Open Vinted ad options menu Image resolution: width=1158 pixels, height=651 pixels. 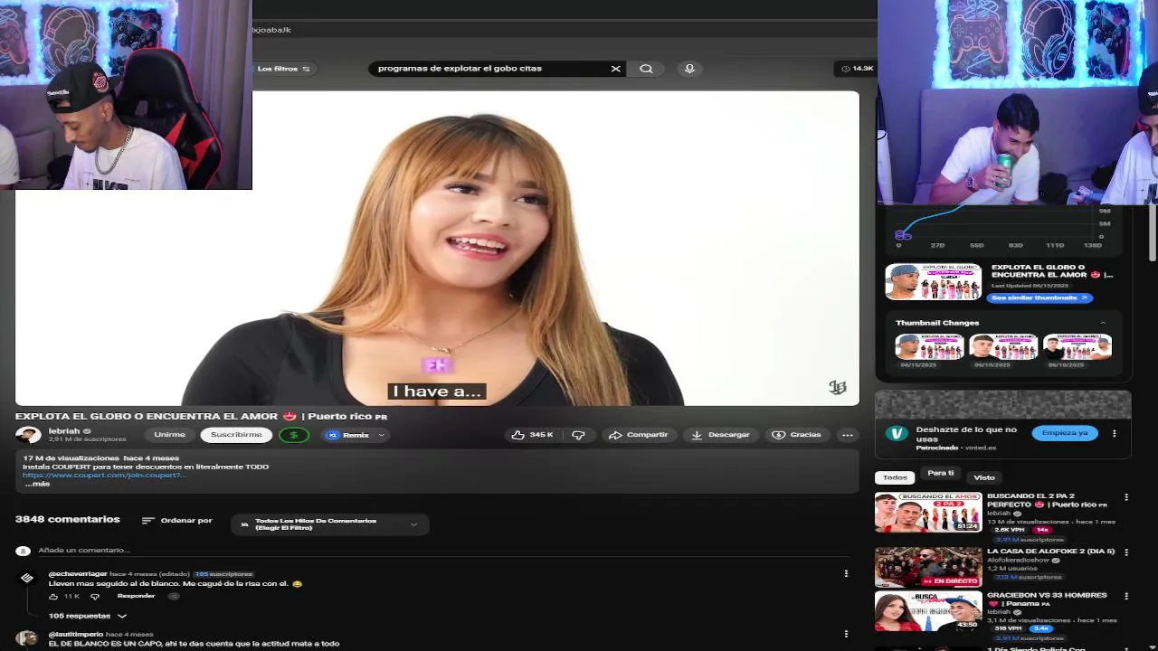tap(1114, 433)
